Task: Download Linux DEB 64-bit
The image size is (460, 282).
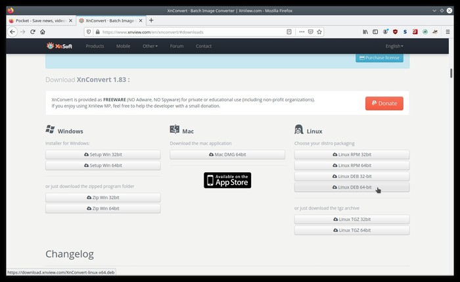Action: coord(352,187)
